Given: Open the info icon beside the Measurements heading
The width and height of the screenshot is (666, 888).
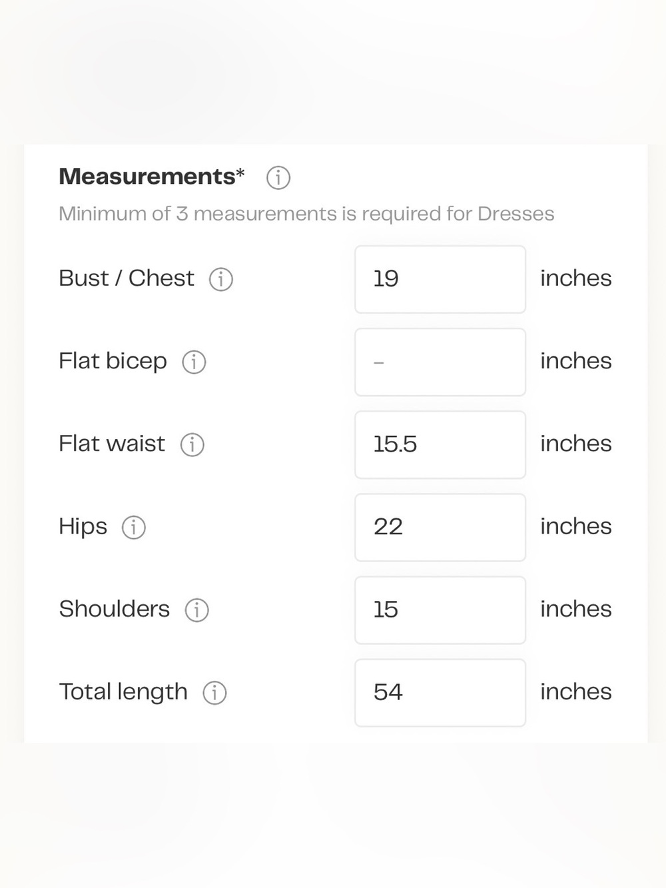Looking at the screenshot, I should 278,178.
